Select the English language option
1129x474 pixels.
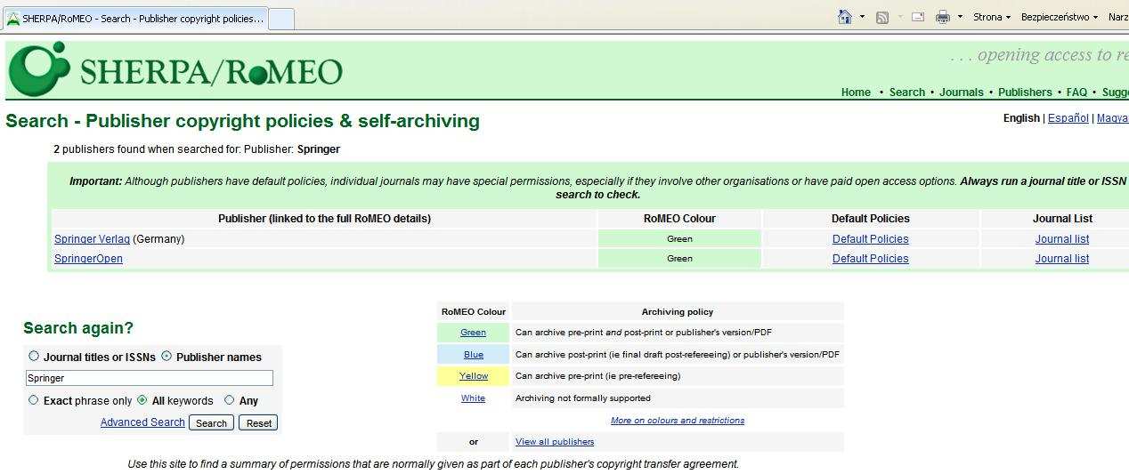point(1021,118)
